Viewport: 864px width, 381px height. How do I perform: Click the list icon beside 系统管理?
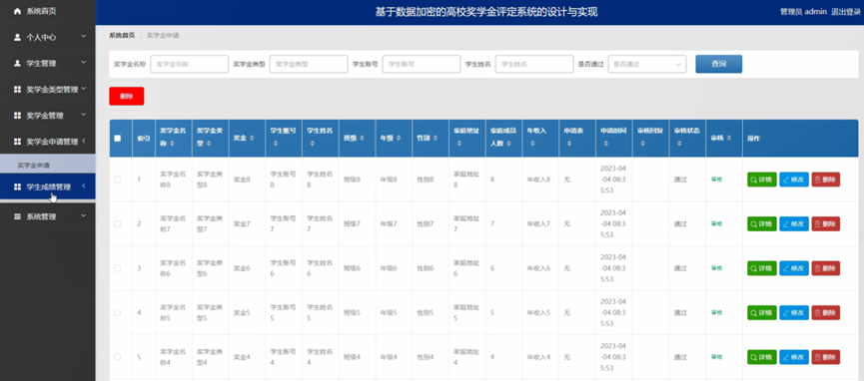point(17,216)
